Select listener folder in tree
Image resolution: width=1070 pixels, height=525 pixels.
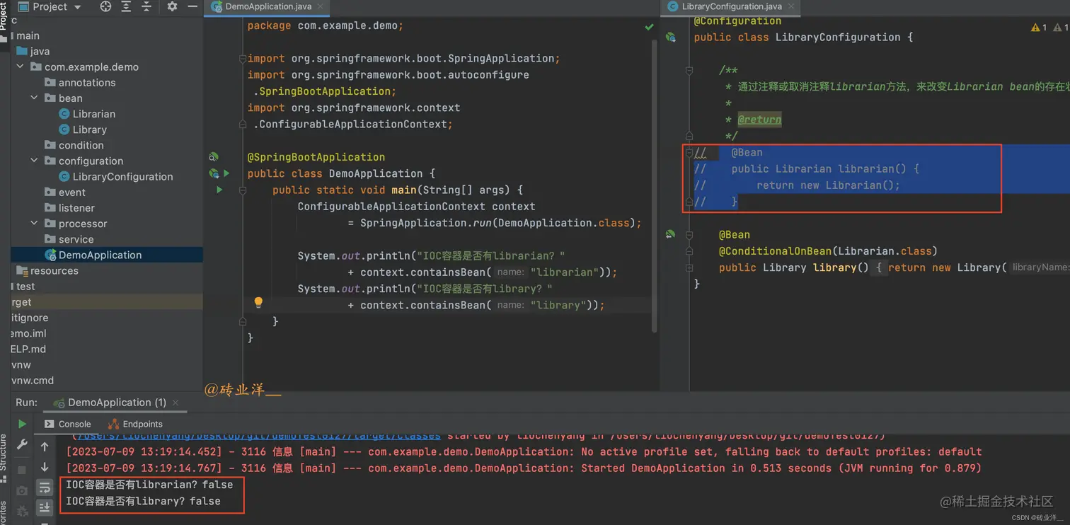point(76,208)
